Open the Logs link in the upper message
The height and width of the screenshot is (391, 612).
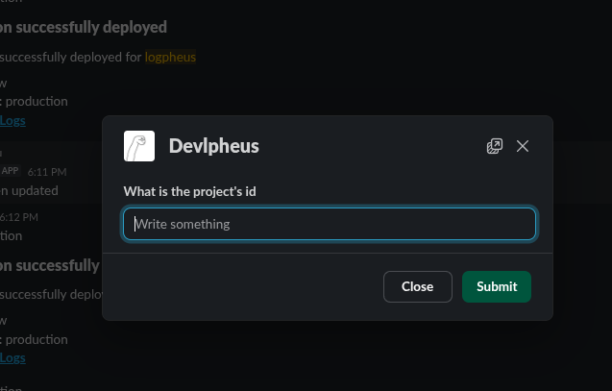pyautogui.click(x=12, y=120)
